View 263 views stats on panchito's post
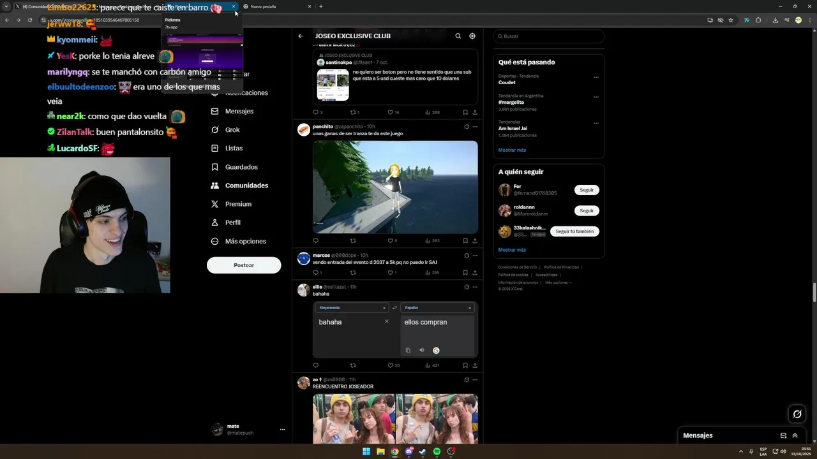Viewport: 817px width, 459px height. (x=431, y=241)
